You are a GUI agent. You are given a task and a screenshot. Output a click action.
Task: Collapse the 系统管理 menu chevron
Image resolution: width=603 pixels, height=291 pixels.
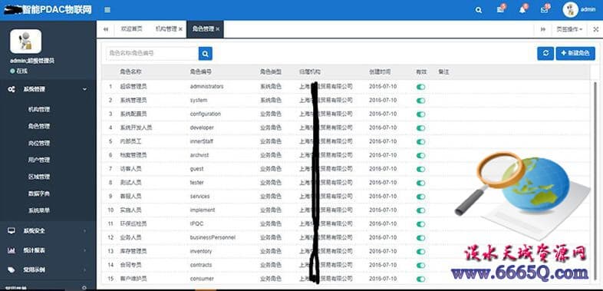point(84,89)
